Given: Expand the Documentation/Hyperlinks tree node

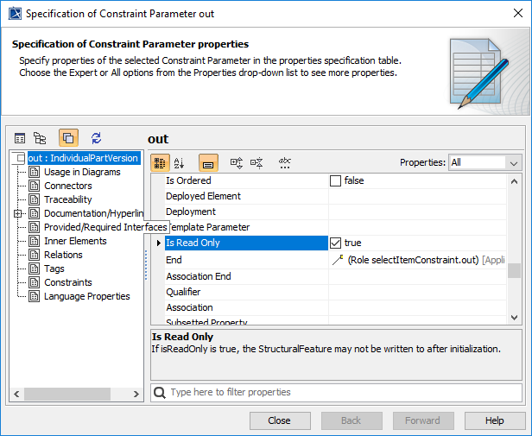Looking at the screenshot, I should click(18, 213).
